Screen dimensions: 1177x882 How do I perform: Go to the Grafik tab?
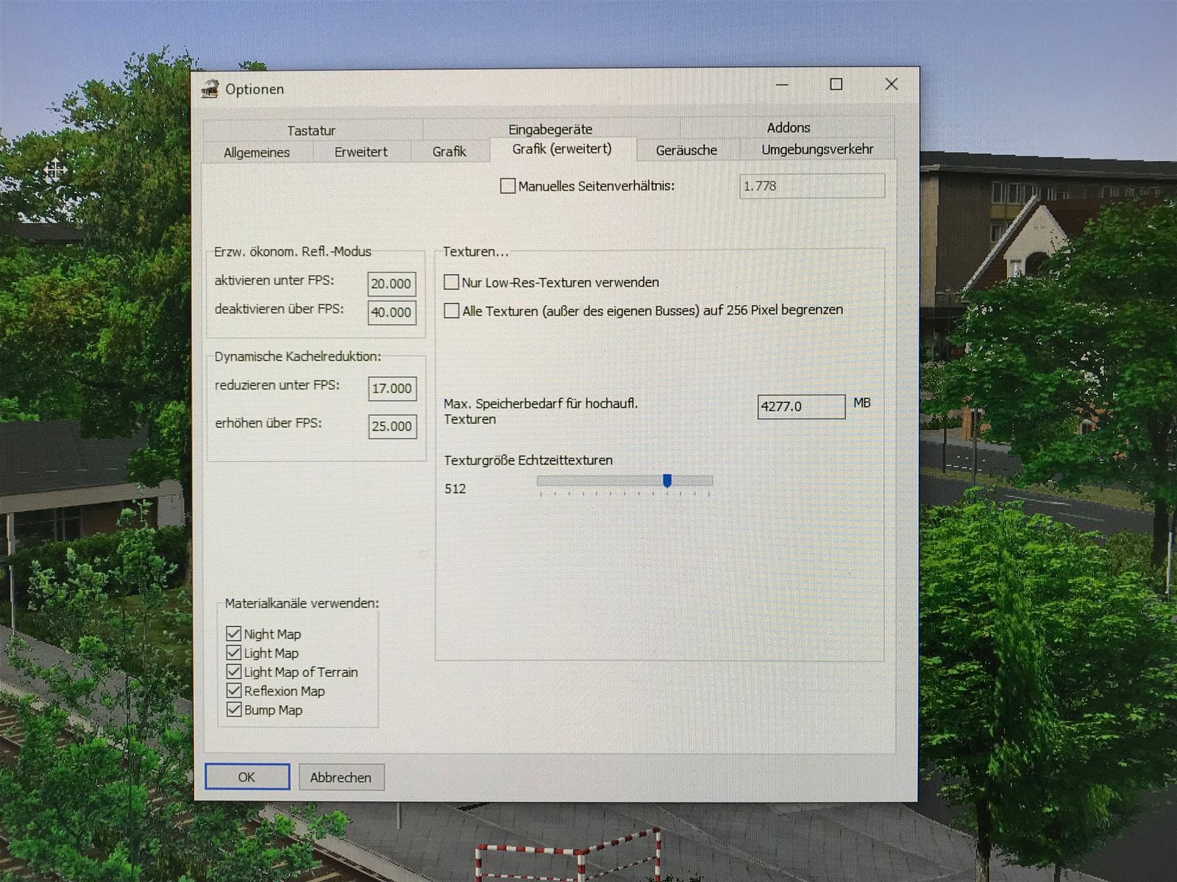tap(449, 151)
